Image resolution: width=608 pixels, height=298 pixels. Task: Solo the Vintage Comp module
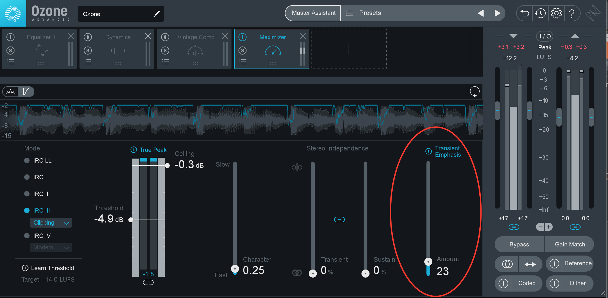(x=165, y=50)
